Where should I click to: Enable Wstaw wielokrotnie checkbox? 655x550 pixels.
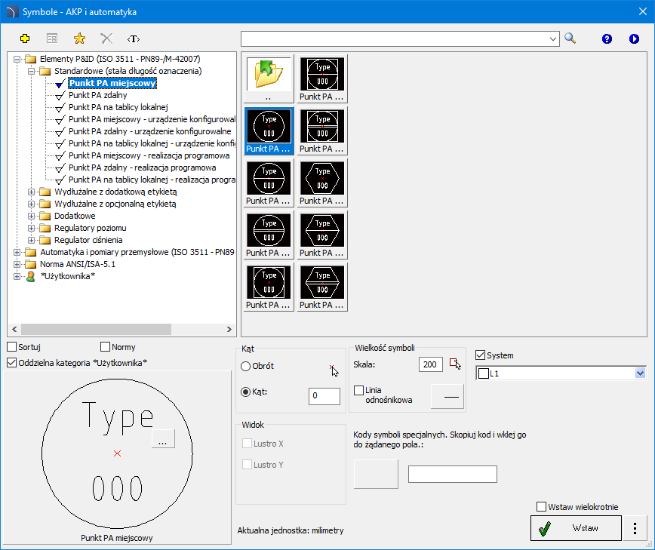click(541, 507)
